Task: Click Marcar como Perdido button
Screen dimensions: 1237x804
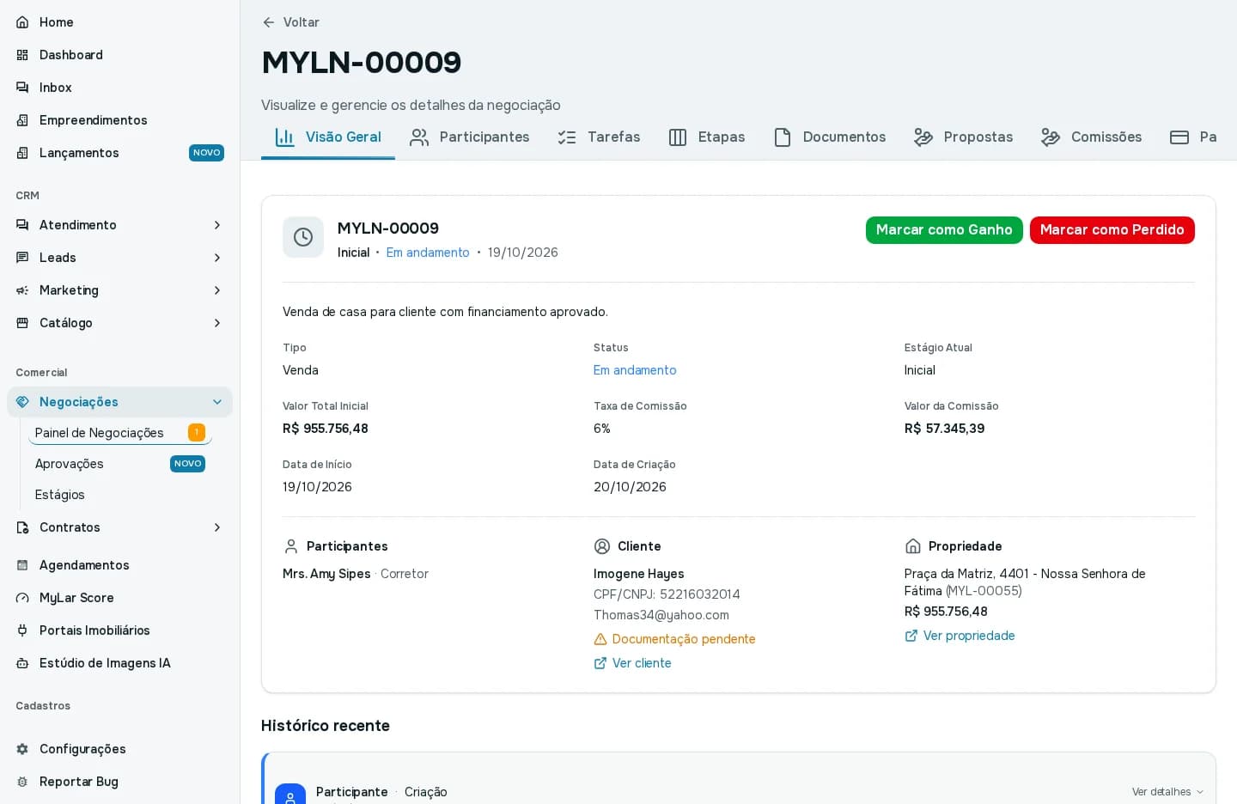Action: tap(1112, 230)
